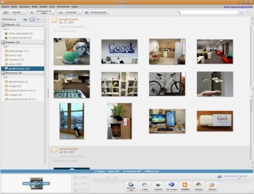Select the open office with red sofas photo

coord(215,51)
